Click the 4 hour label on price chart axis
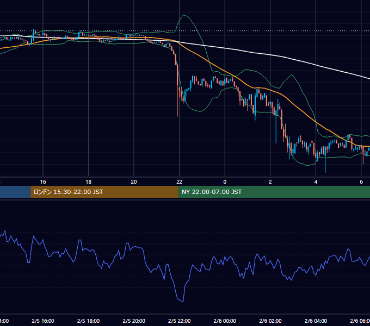The image size is (370, 326). point(316,182)
